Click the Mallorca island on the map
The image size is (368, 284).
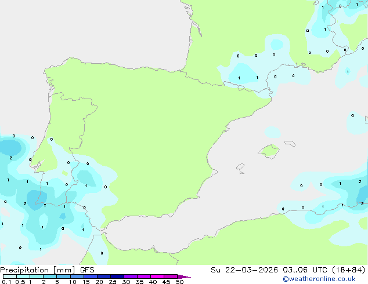coord(269,152)
